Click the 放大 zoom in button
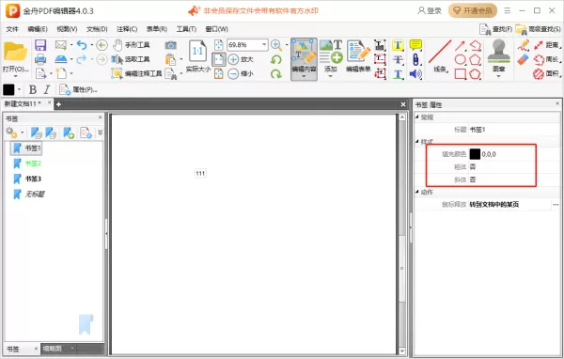Viewport: 564px width, 359px height. [241, 59]
